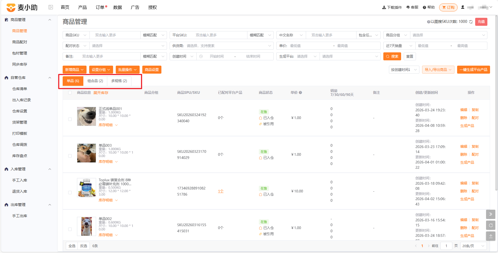Screen dimensions: 498x253
Task: Check the box for 单品003
Action: pyautogui.click(x=70, y=156)
